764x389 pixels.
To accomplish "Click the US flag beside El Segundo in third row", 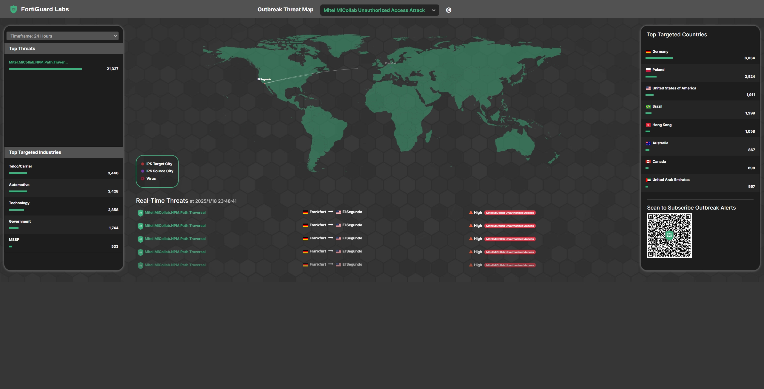I will click(338, 238).
